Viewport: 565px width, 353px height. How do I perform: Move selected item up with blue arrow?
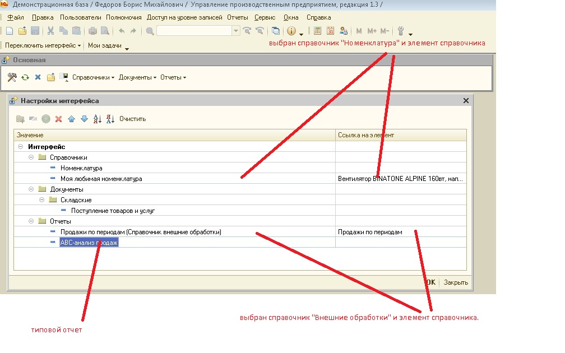(71, 119)
